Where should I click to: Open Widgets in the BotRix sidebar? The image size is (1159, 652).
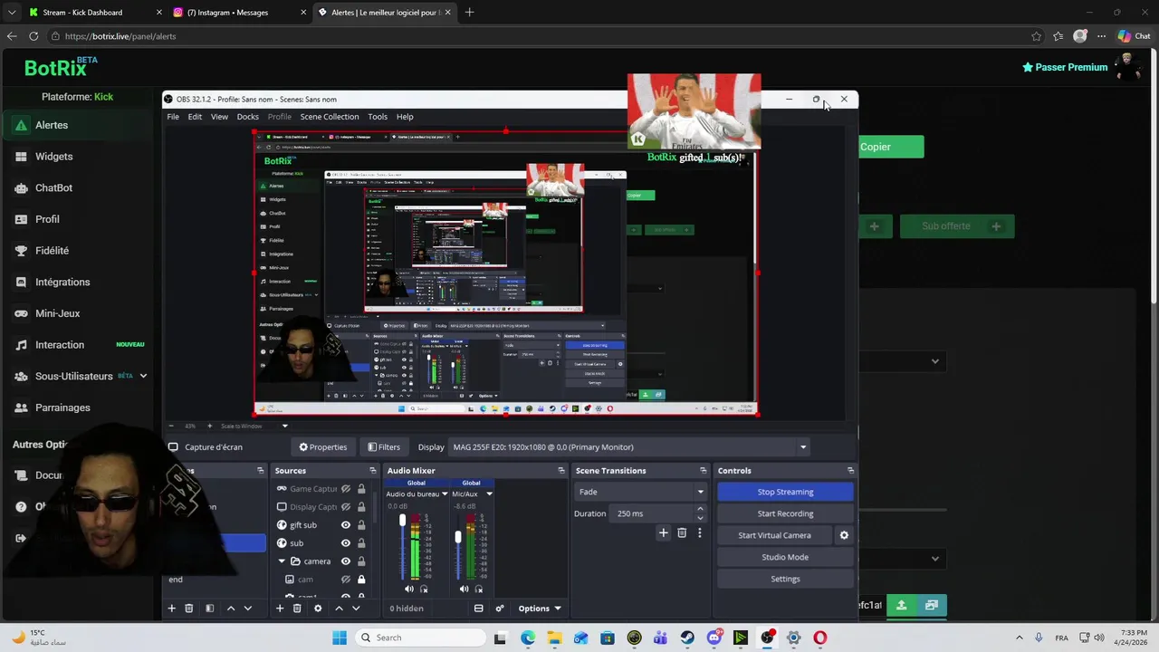point(53,157)
